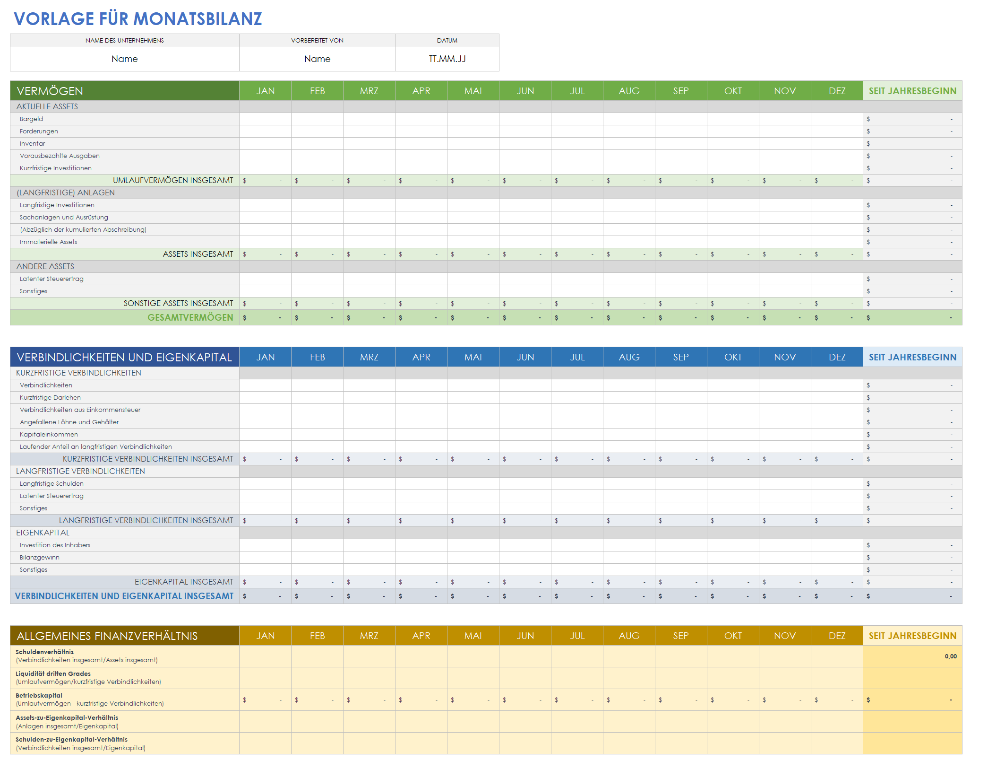988x761 pixels.
Task: Click 'SEIT JAHRESBEGINN' in the Verbindlichkeiten table
Action: 912,357
